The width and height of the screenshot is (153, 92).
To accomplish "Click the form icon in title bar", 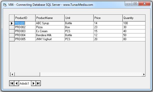I will pyautogui.click(x=5, y=5).
